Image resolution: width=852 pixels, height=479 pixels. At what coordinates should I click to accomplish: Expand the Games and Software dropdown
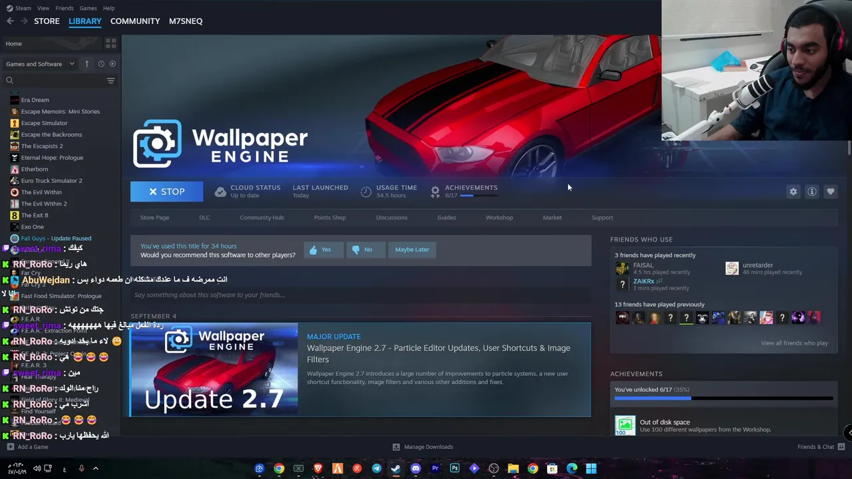click(40, 64)
